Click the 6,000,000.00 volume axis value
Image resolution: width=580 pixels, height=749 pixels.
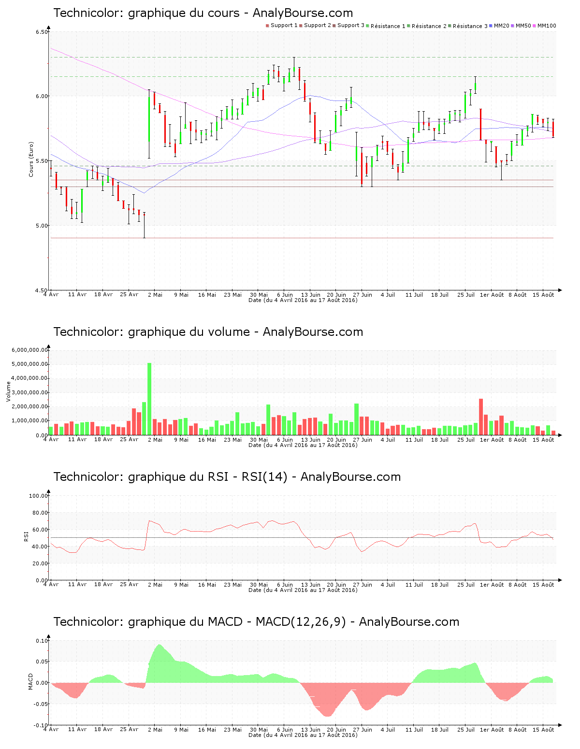click(30, 350)
